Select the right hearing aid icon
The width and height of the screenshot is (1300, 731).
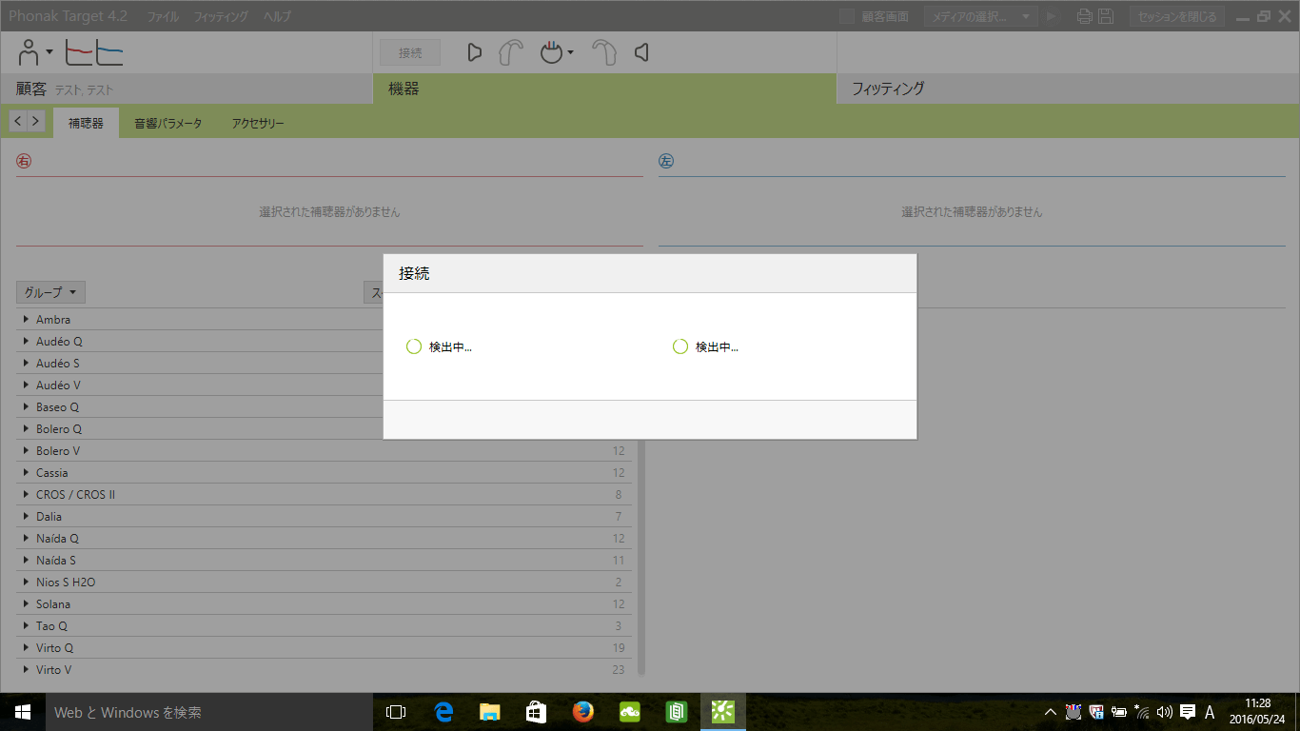point(511,53)
